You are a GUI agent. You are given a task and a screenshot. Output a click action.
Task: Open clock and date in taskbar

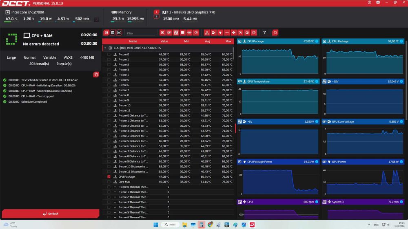pos(399,225)
